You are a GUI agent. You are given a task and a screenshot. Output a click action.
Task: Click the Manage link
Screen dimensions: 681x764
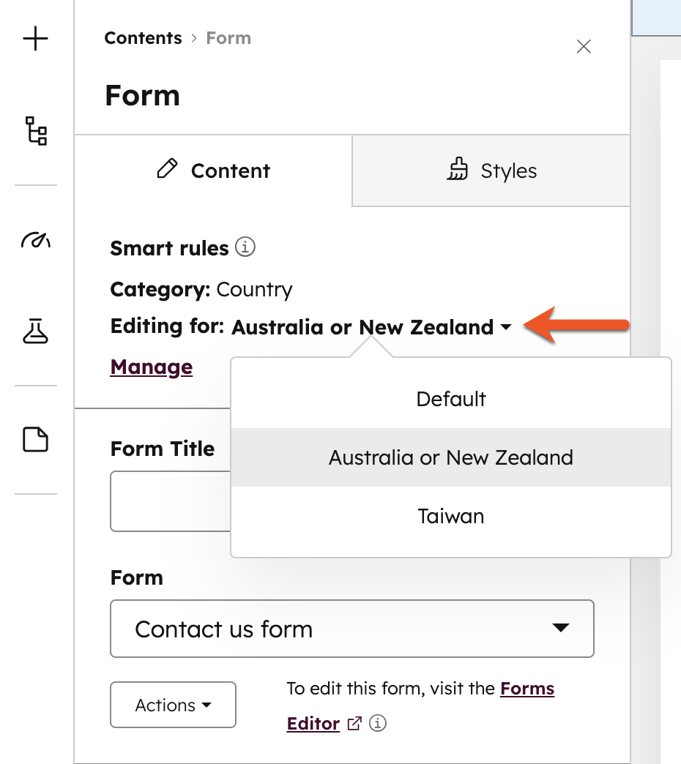[151, 367]
